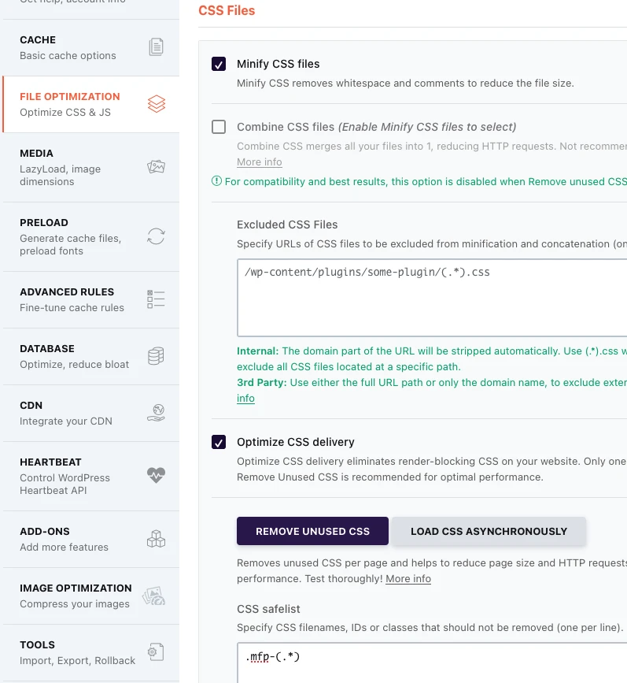Click the Media images icon
Viewport: 627px width, 683px height.
coord(156,167)
